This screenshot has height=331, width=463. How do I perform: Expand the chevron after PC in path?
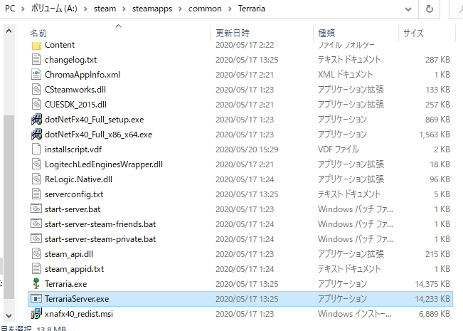click(x=23, y=9)
